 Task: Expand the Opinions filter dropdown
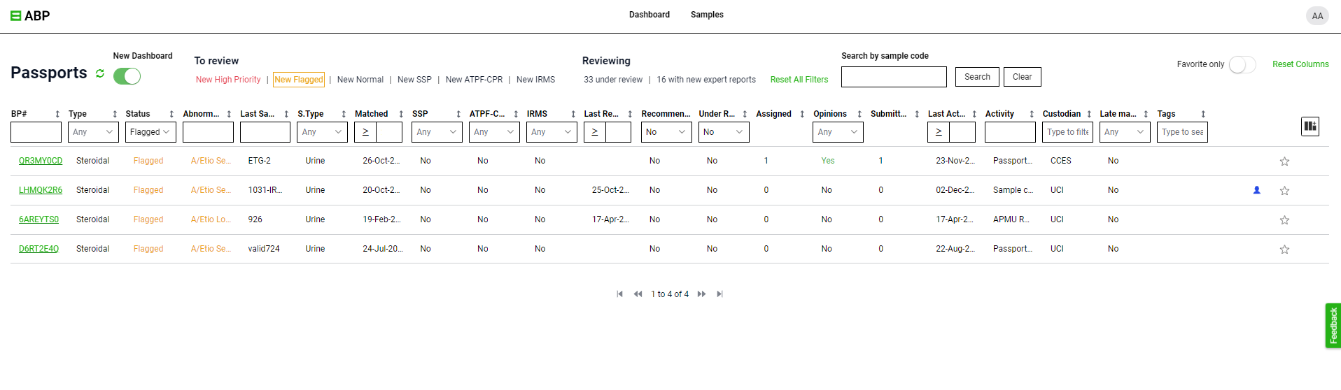point(838,132)
